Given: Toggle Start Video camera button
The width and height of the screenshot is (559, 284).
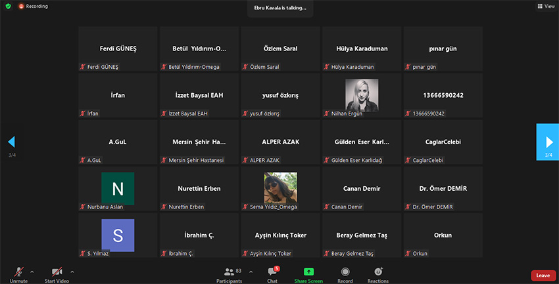Looking at the screenshot, I should [x=57, y=274].
